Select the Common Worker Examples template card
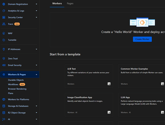165x125 pixels. tap(142, 76)
